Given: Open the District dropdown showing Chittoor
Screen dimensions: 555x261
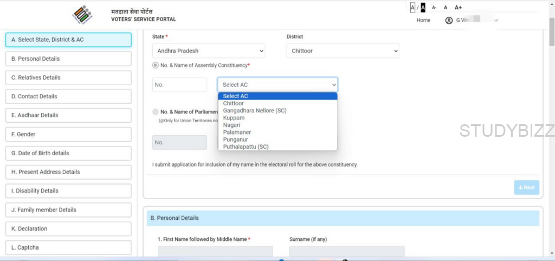Looking at the screenshot, I should click(343, 51).
